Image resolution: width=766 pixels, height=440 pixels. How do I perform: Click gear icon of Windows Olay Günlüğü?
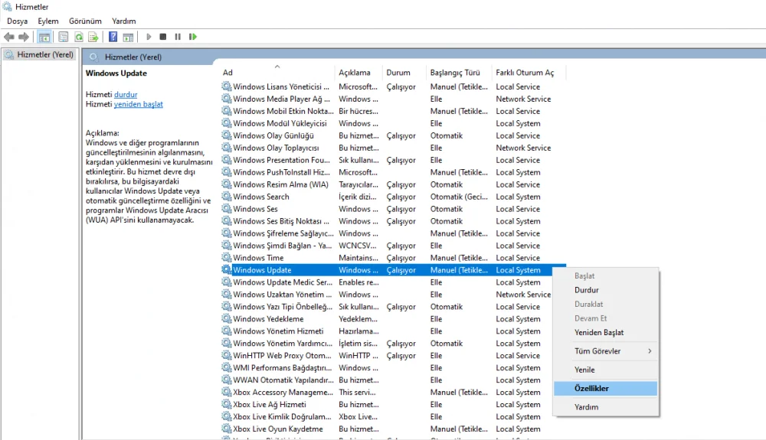226,135
